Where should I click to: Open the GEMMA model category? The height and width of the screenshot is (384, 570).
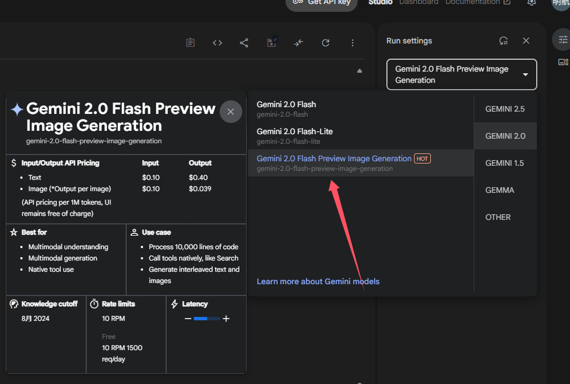505,190
